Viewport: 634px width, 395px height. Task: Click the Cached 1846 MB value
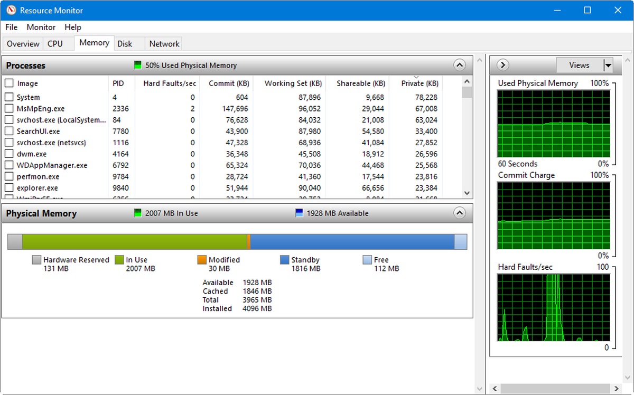[257, 291]
